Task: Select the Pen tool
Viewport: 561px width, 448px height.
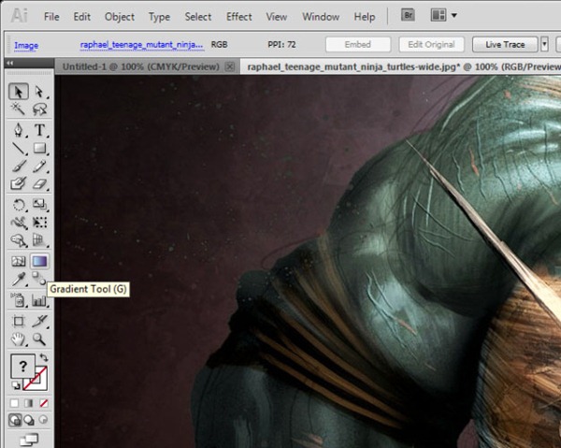Action: pos(19,130)
